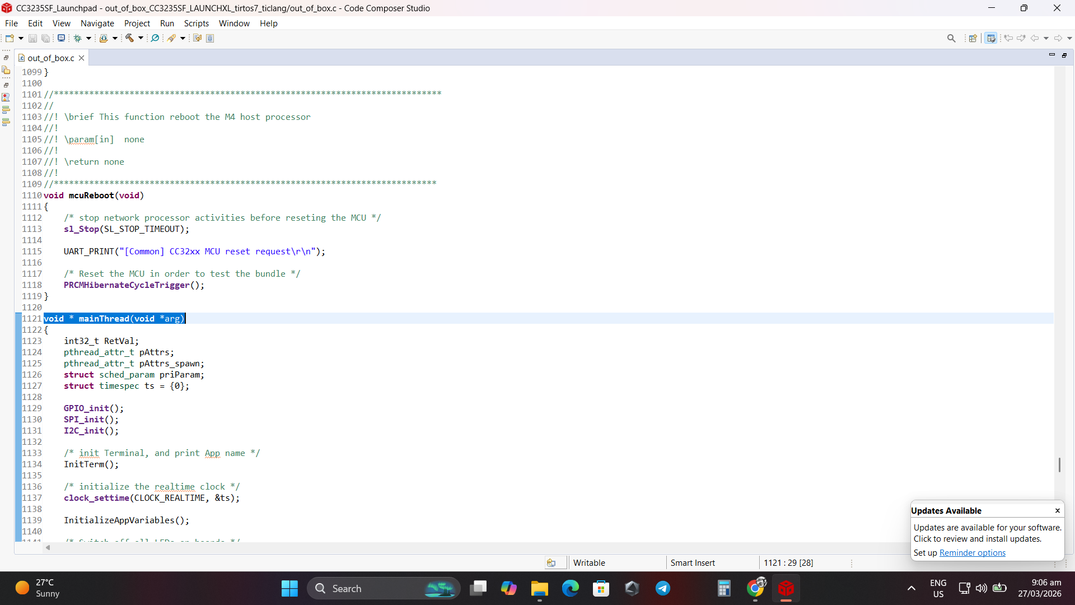Click the Telegram icon in taskbar

[663, 588]
